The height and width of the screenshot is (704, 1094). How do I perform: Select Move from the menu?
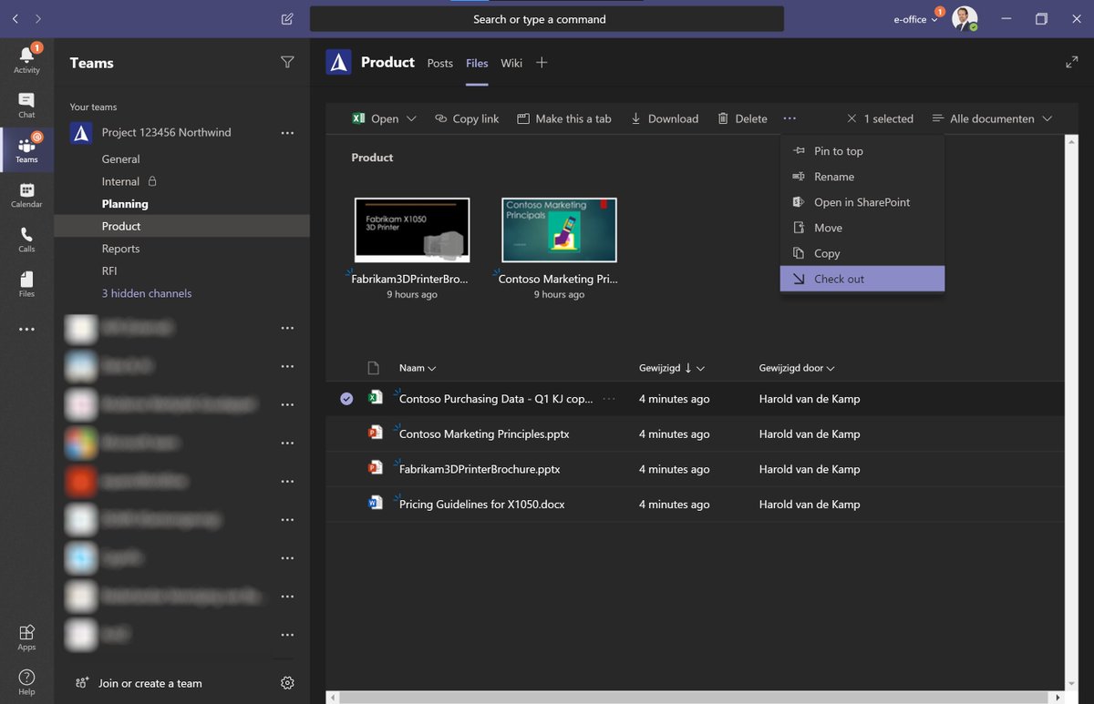click(x=862, y=228)
